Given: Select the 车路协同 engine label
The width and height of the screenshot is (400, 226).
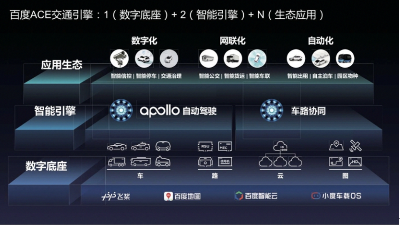Looking at the screenshot, I should 308,111.
